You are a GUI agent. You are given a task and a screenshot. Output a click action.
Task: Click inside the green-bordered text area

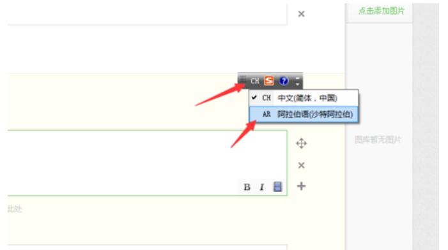pyautogui.click(x=147, y=163)
